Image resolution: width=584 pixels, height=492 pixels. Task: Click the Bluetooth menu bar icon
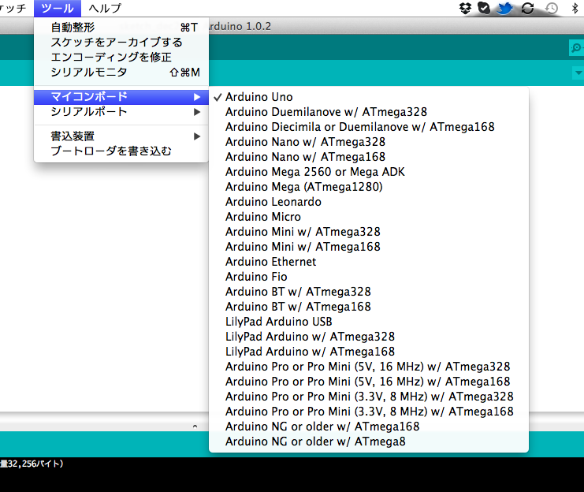575,8
